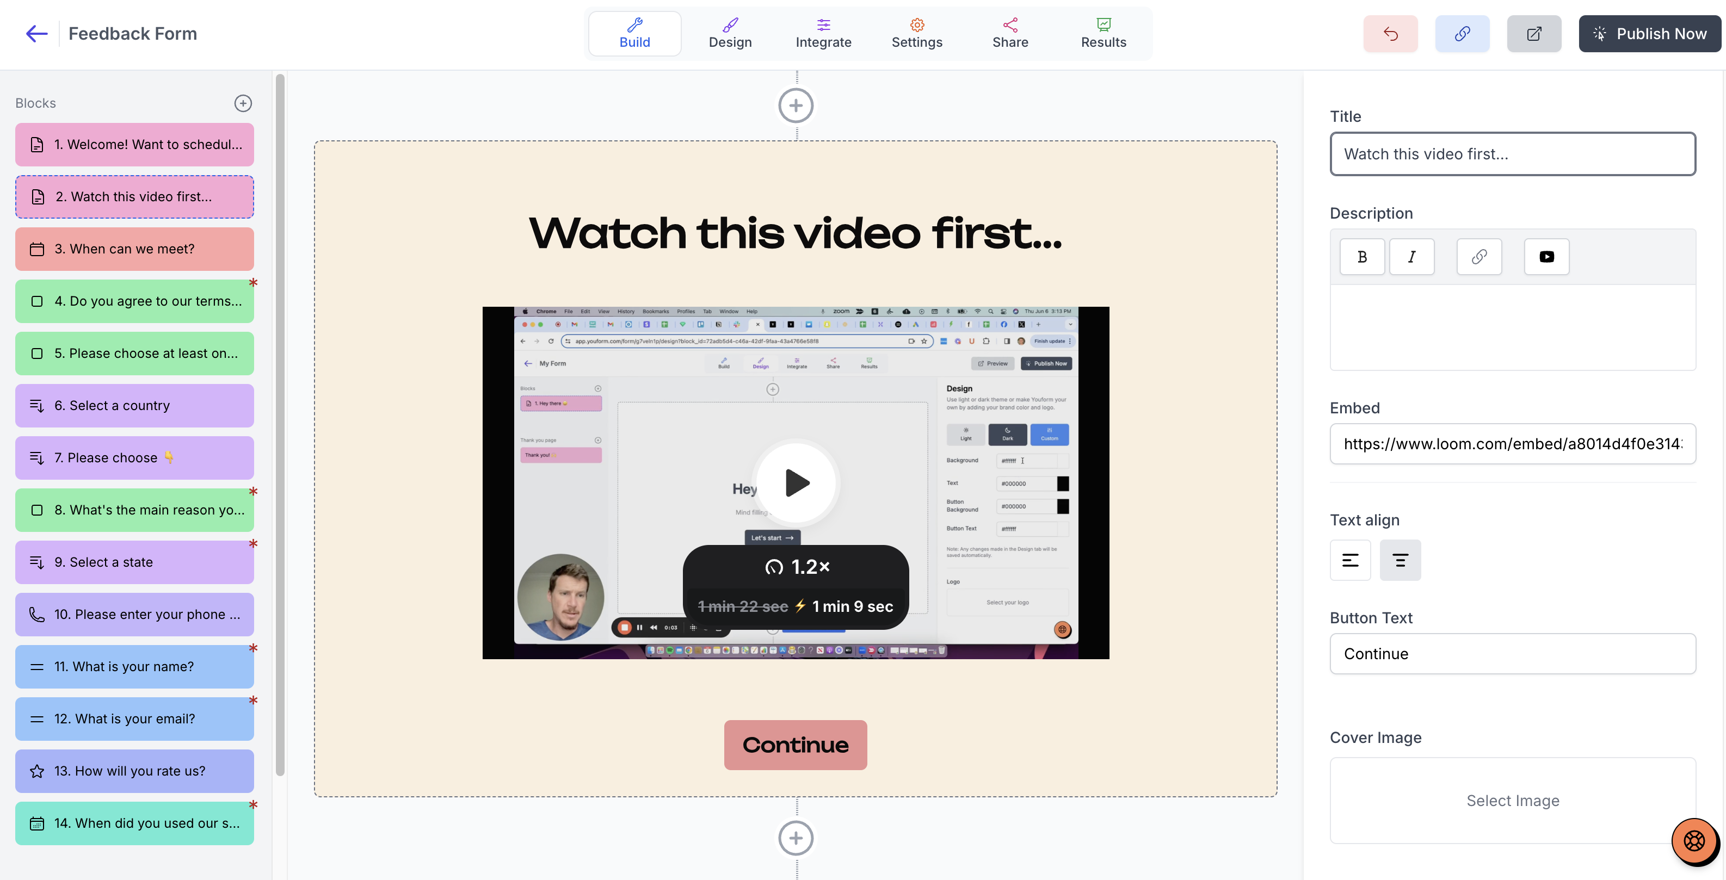The width and height of the screenshot is (1726, 880).
Task: Click the Feedback Form title
Action: tap(133, 34)
